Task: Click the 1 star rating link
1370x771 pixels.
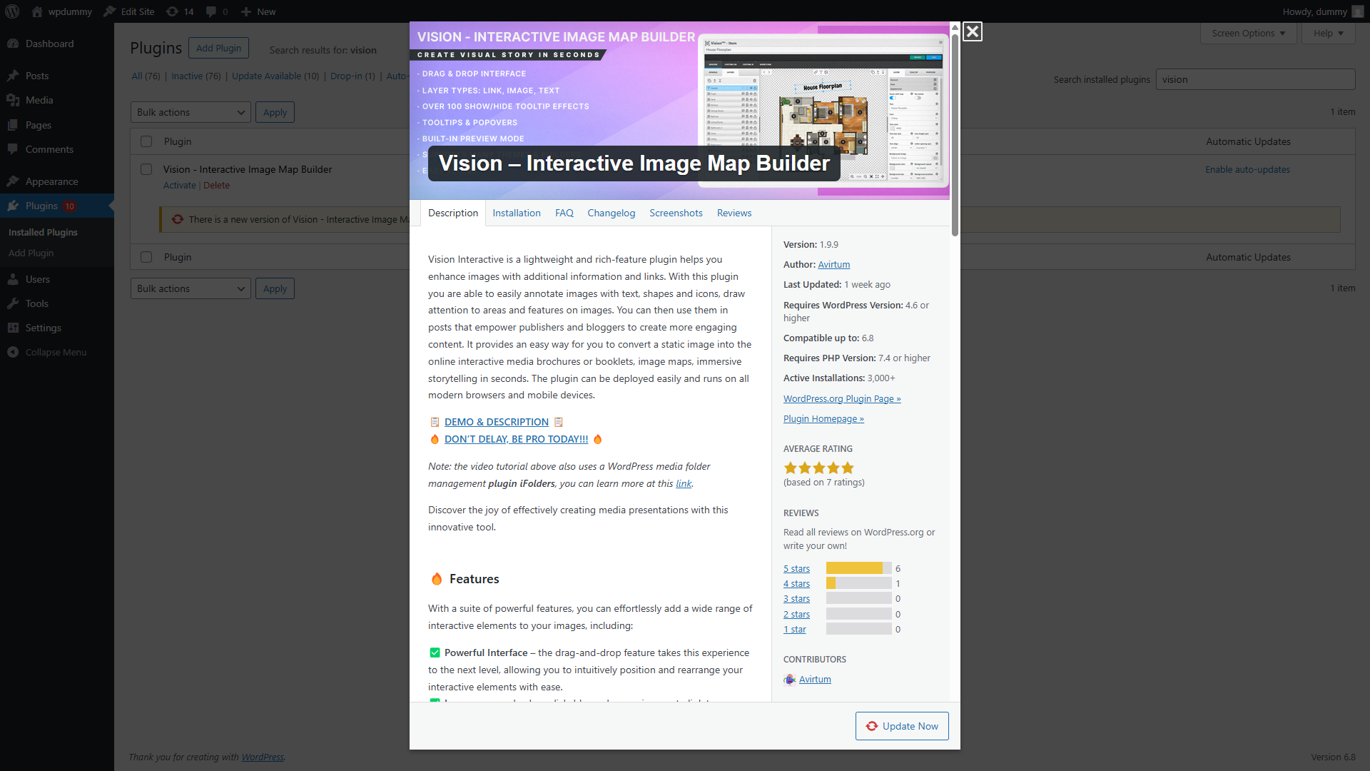Action: point(794,629)
